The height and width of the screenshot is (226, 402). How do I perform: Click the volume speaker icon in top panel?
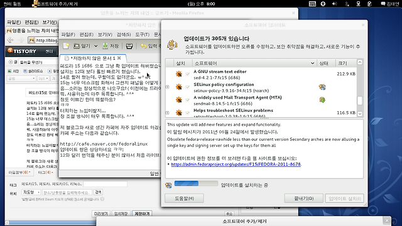[x=334, y=4]
